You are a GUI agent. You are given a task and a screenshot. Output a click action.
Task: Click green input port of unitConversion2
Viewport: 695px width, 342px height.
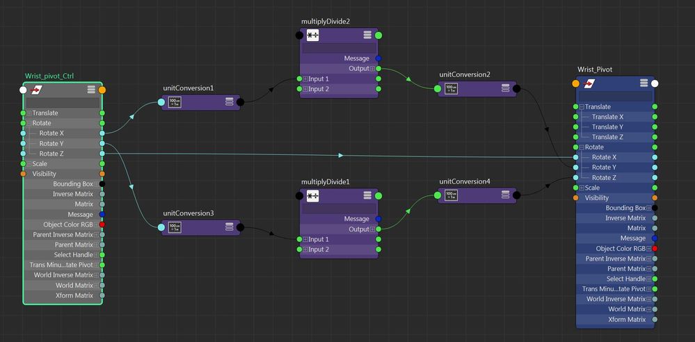(x=438, y=88)
